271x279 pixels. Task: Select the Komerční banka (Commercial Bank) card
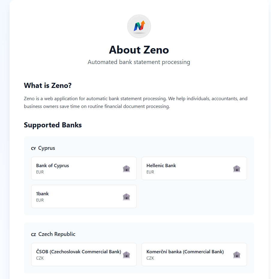[x=194, y=254]
